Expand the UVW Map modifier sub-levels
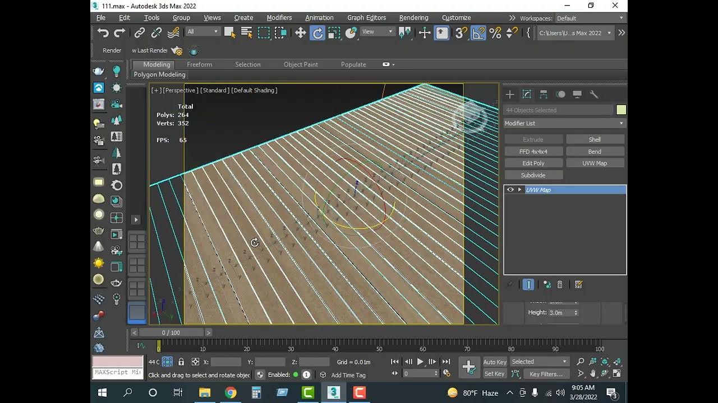Screen dimensions: 718x403 519,190
